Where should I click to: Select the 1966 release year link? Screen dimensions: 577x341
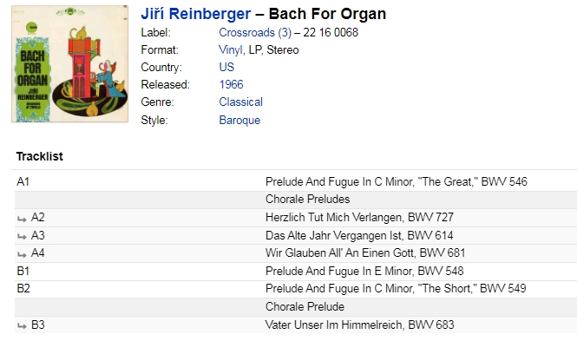click(231, 84)
